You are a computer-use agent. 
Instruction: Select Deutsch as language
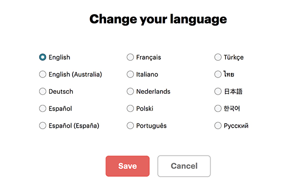[43, 91]
